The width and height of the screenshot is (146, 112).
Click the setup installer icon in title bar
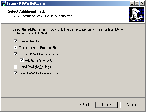3,3
